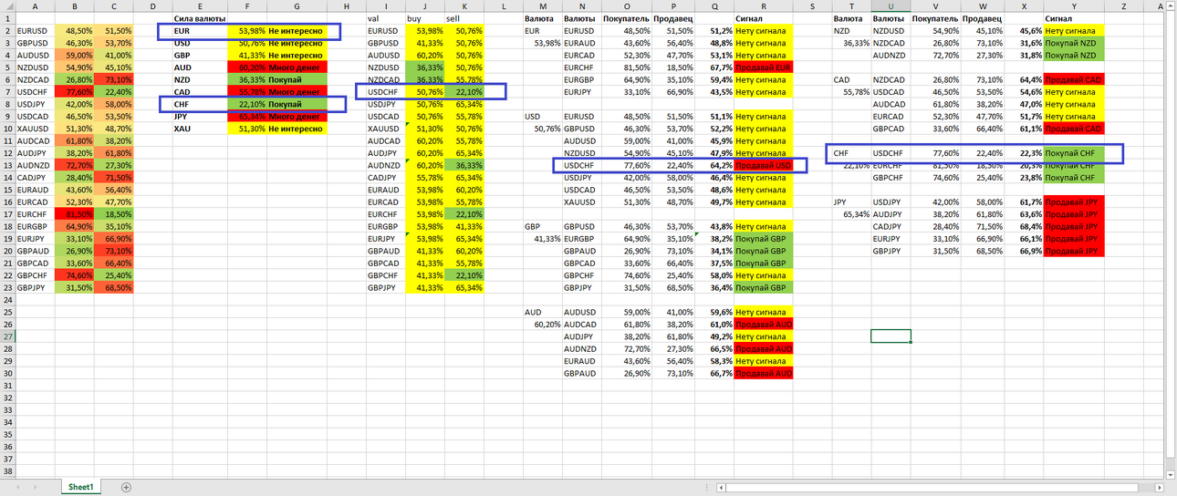
Task: Select the bold 43,5% cell
Action: tap(714, 91)
